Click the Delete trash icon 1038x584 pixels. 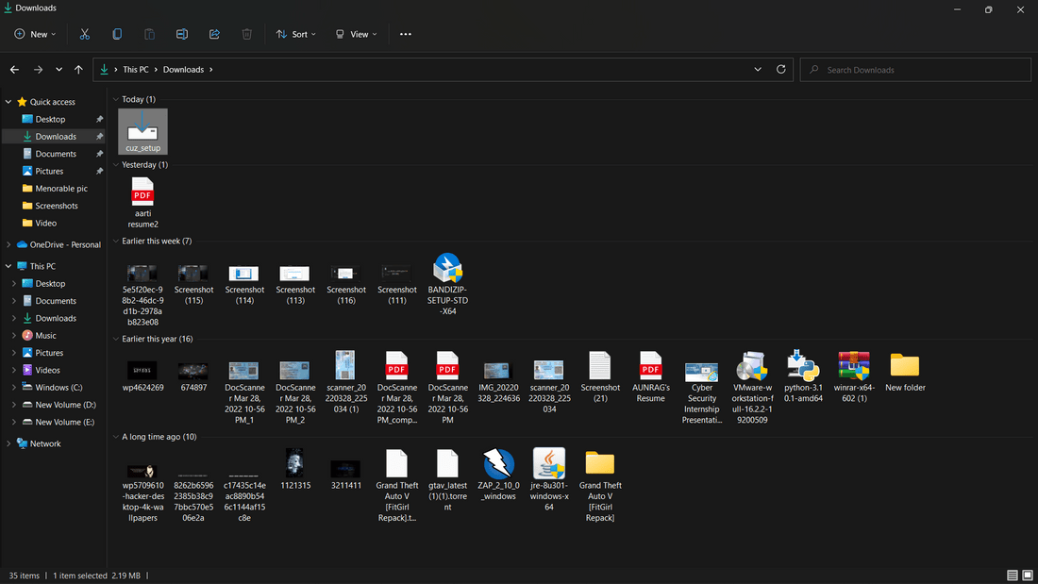click(x=246, y=34)
